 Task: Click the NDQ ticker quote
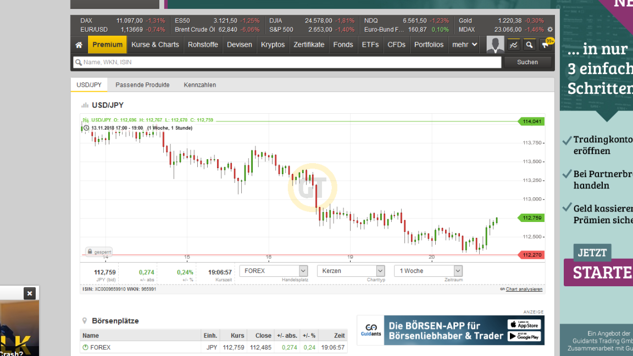click(407, 20)
